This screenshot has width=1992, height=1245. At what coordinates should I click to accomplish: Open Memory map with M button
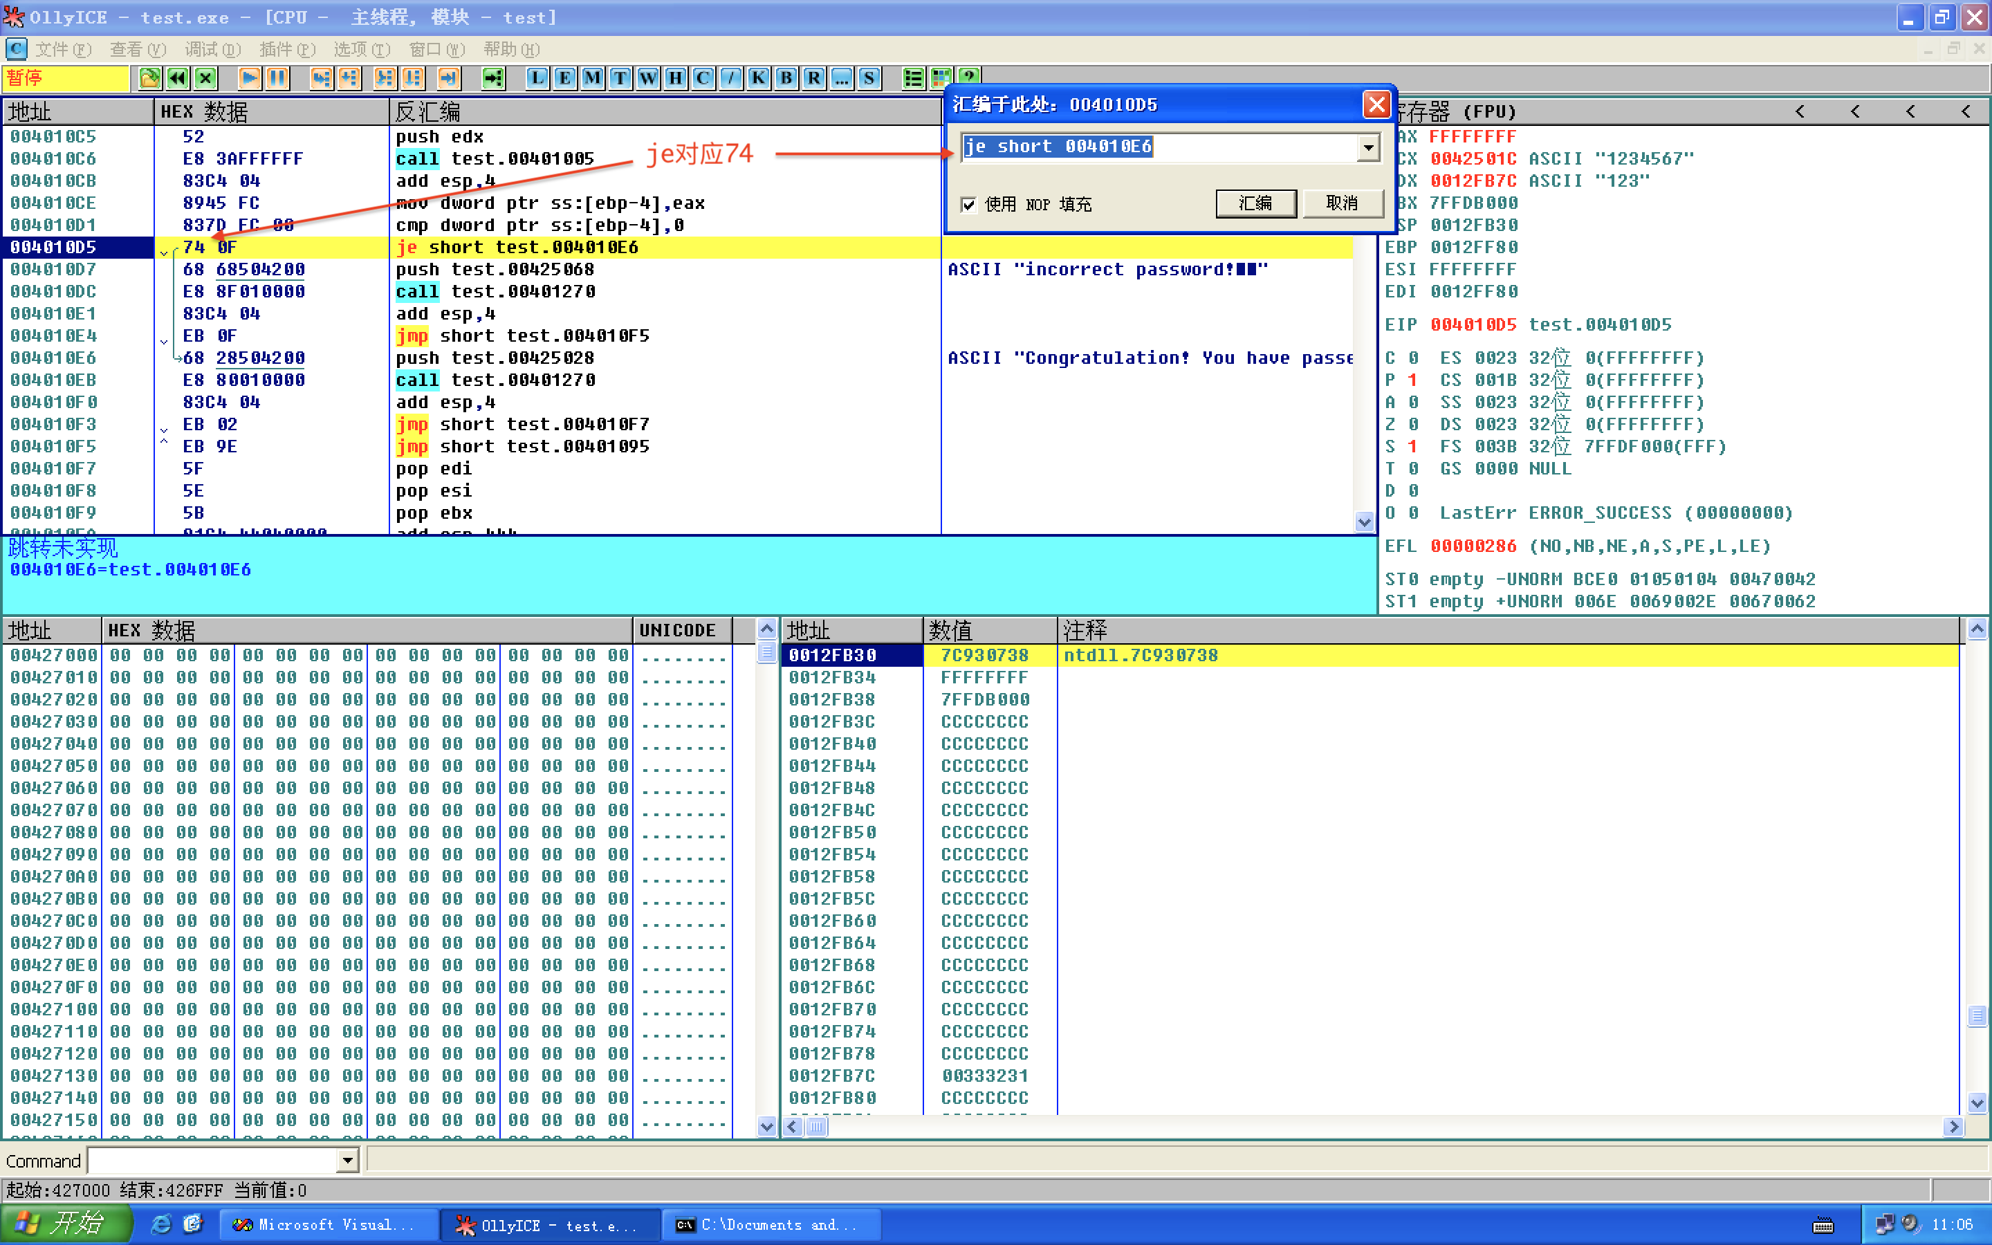593,78
